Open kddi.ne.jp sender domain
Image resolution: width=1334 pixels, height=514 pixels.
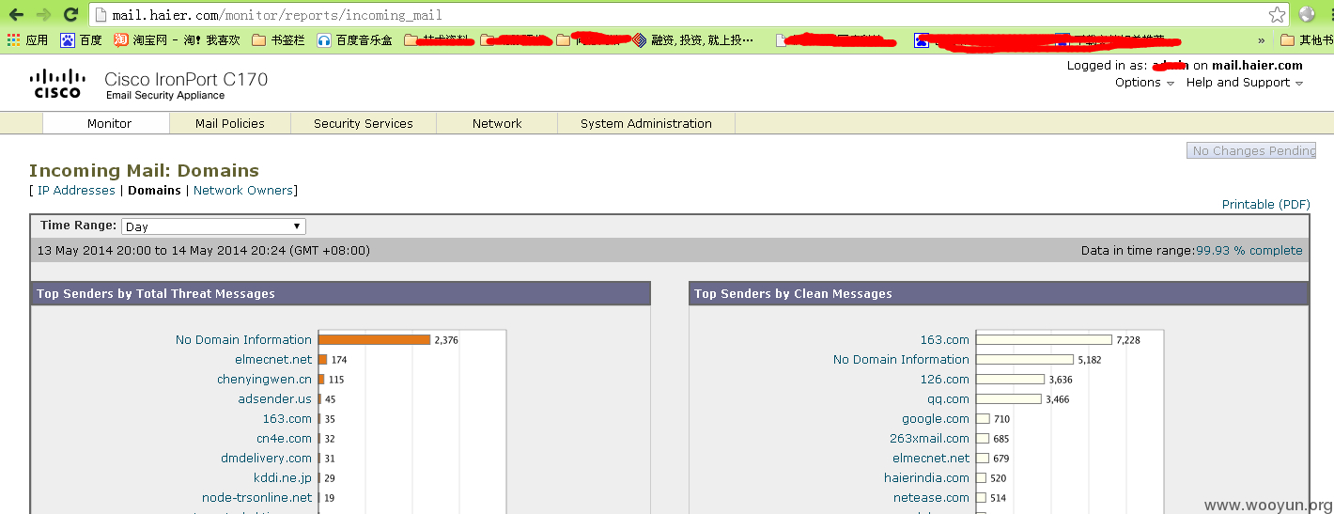pos(282,477)
